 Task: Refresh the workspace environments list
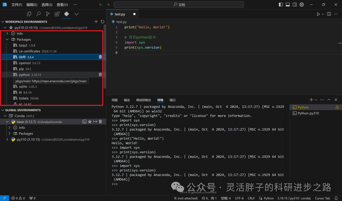[103, 22]
